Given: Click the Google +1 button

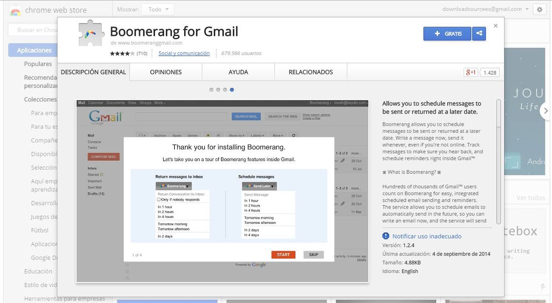Looking at the screenshot, I should (x=471, y=73).
